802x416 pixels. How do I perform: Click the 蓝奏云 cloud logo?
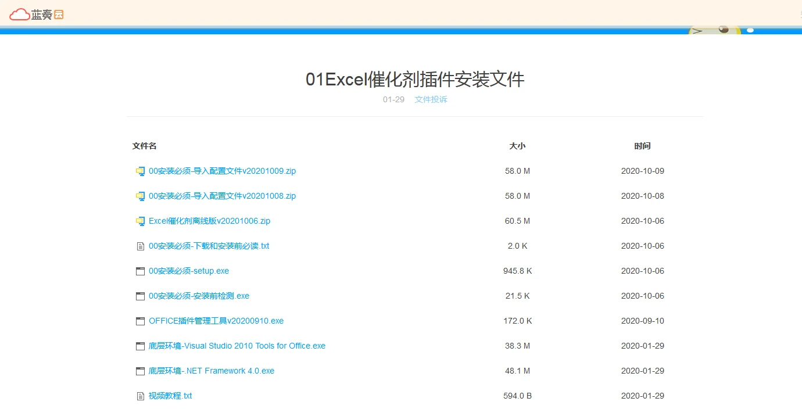pyautogui.click(x=37, y=14)
